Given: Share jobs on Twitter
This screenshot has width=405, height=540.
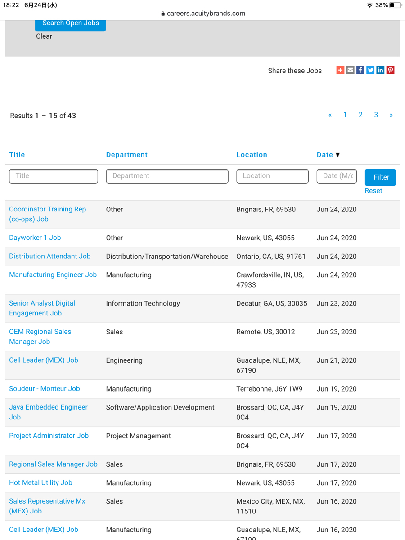Looking at the screenshot, I should click(x=370, y=70).
